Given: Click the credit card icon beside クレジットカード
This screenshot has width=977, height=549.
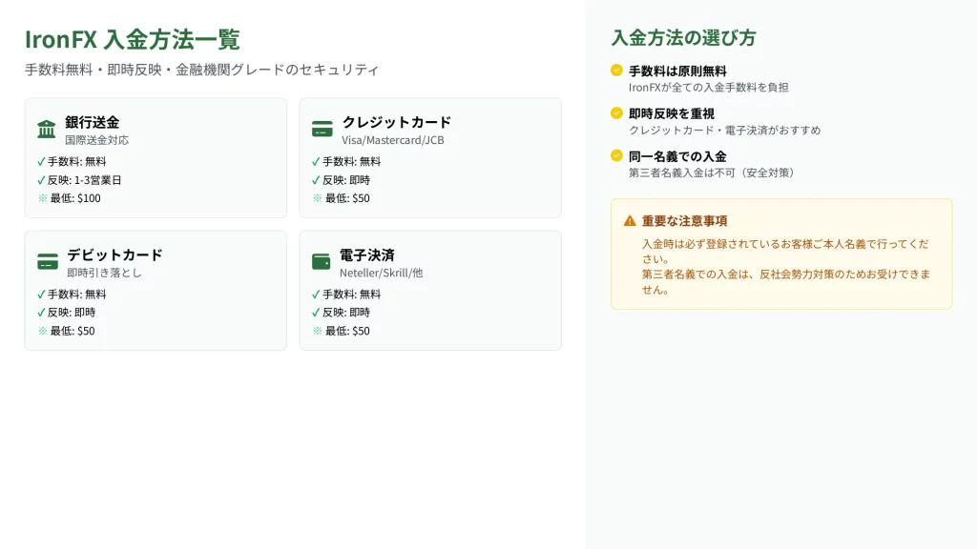Looking at the screenshot, I should pyautogui.click(x=322, y=130).
